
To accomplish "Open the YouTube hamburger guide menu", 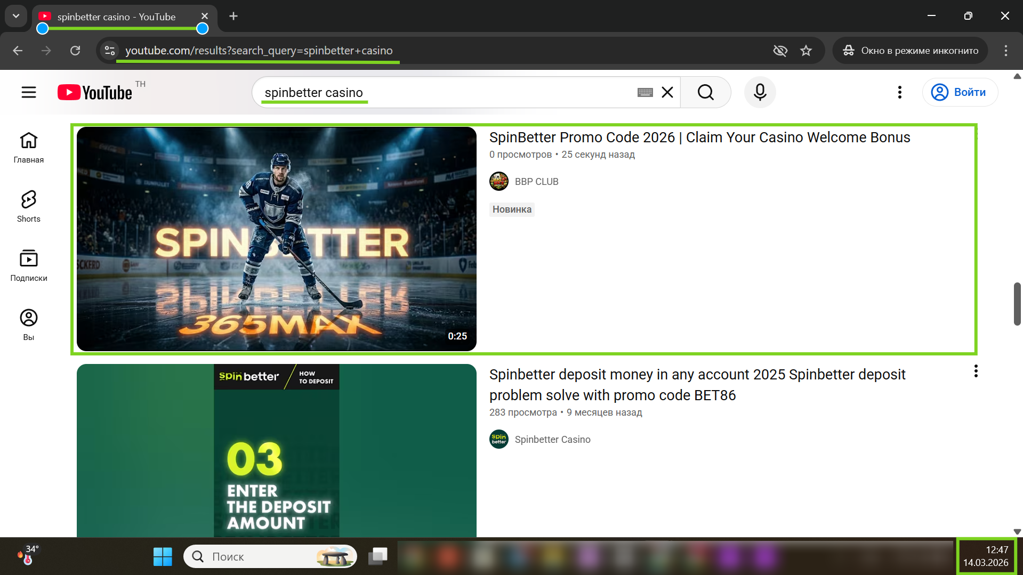I will pos(29,92).
